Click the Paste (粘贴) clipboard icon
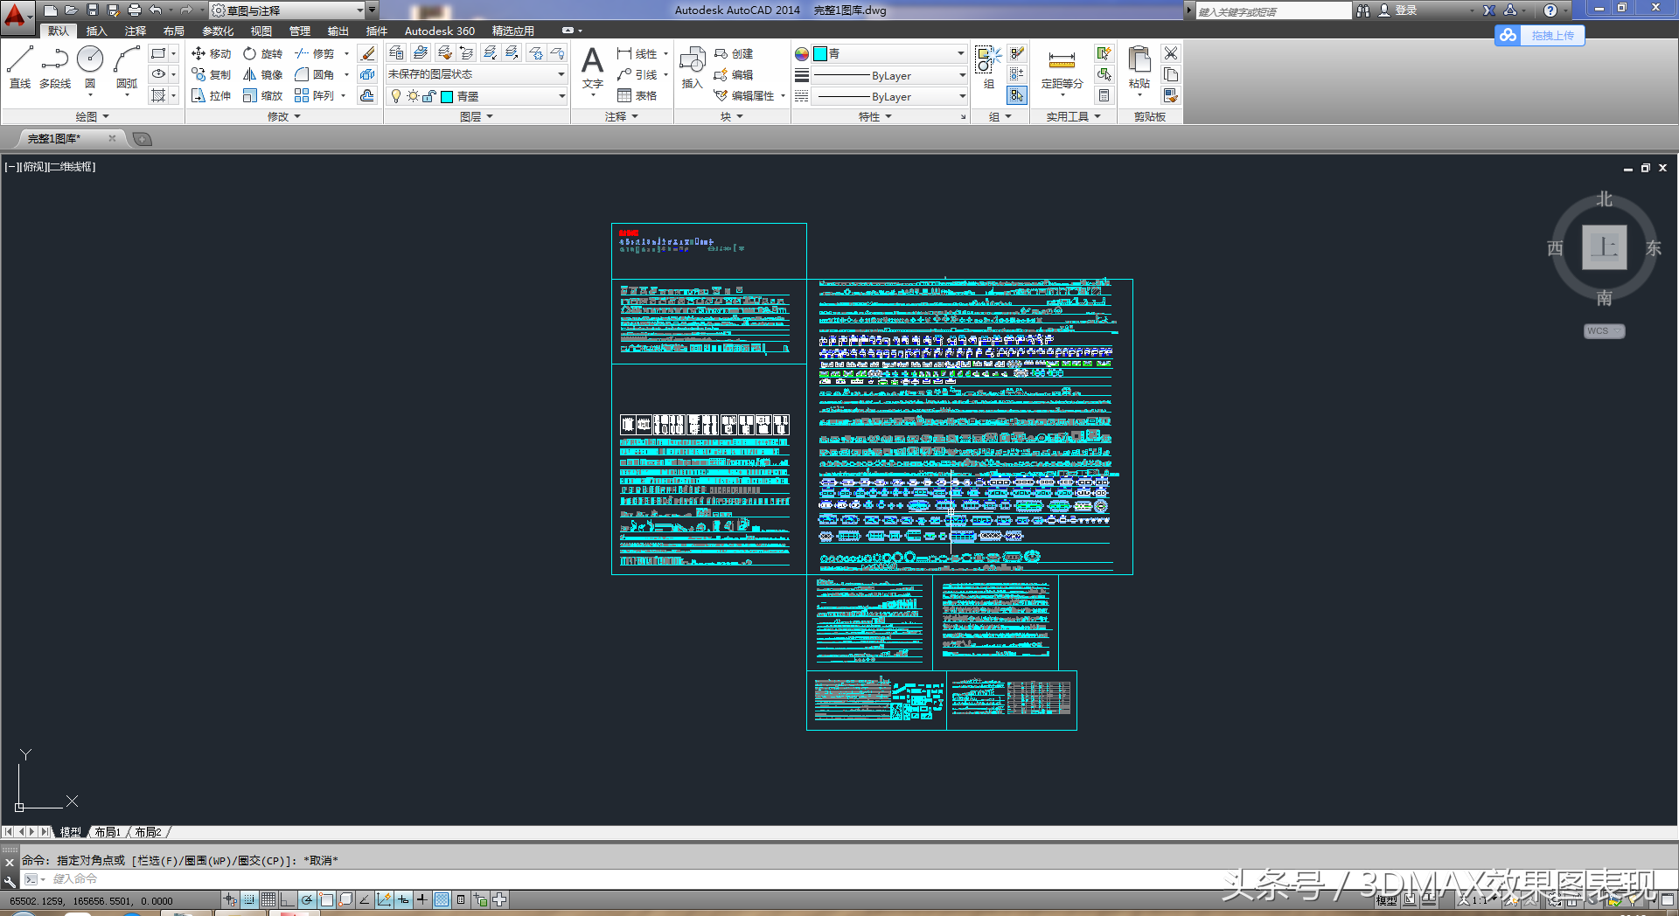Image resolution: width=1679 pixels, height=916 pixels. pos(1139,68)
